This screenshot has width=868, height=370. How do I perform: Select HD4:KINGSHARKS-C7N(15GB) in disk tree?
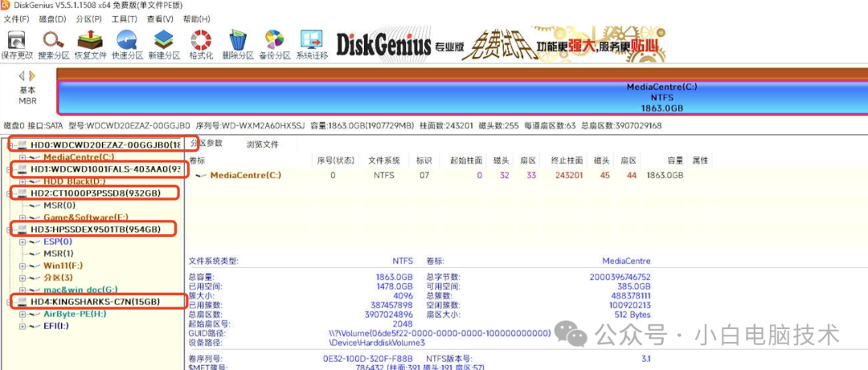[x=96, y=302]
